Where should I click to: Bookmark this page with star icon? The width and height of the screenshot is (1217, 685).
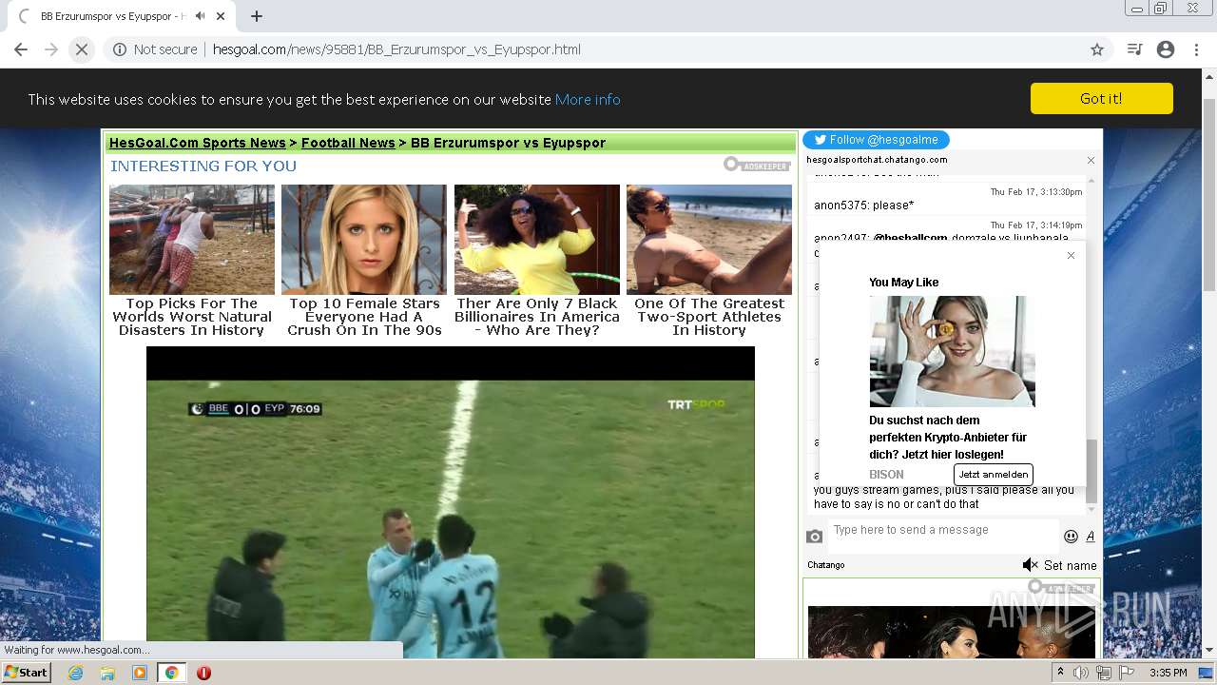tap(1097, 49)
